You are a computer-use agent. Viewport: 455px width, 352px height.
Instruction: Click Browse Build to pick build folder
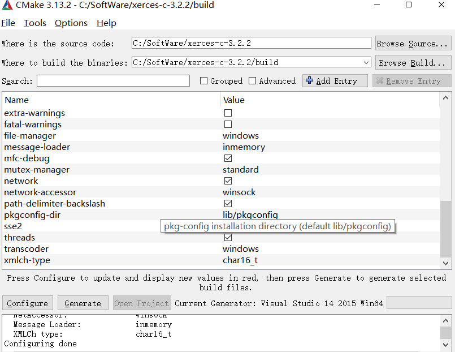point(413,62)
